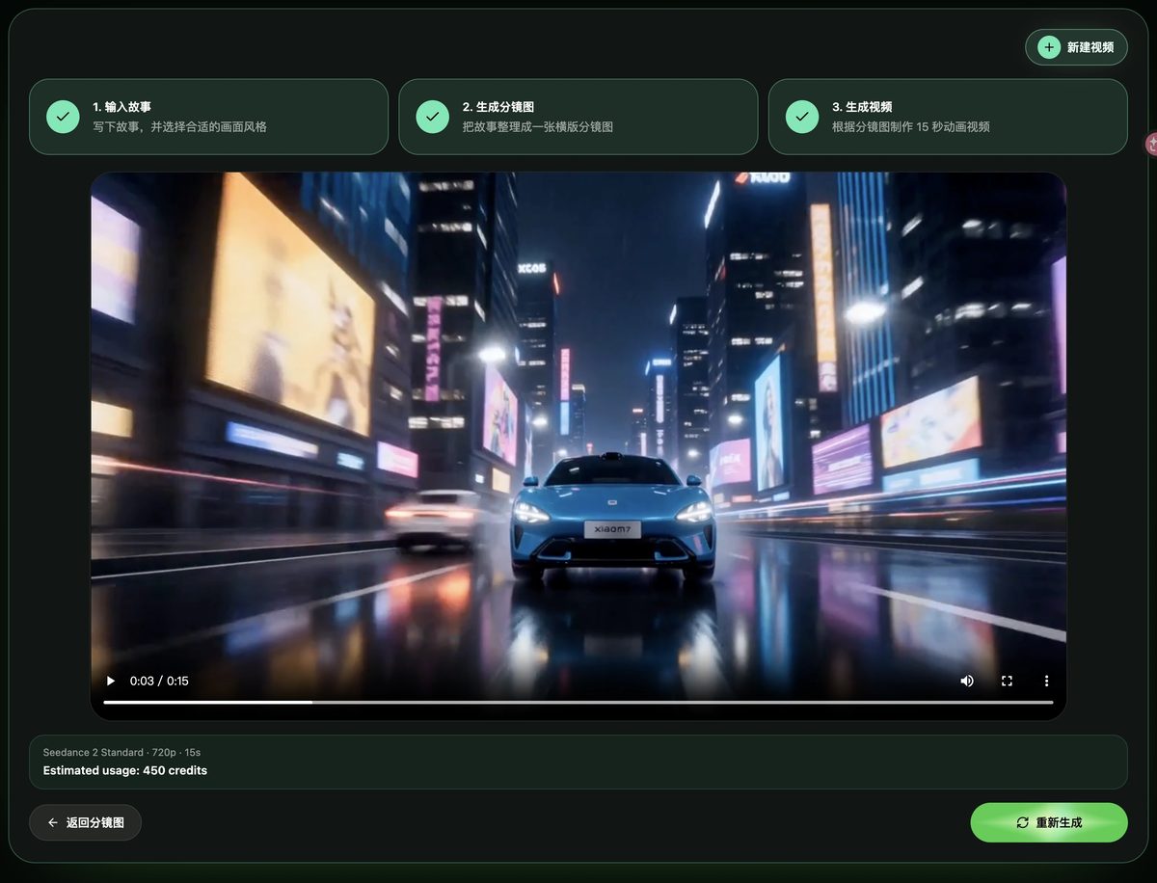The height and width of the screenshot is (883, 1157).
Task: Click the Estimated usage: 450 credits text
Action: click(125, 770)
